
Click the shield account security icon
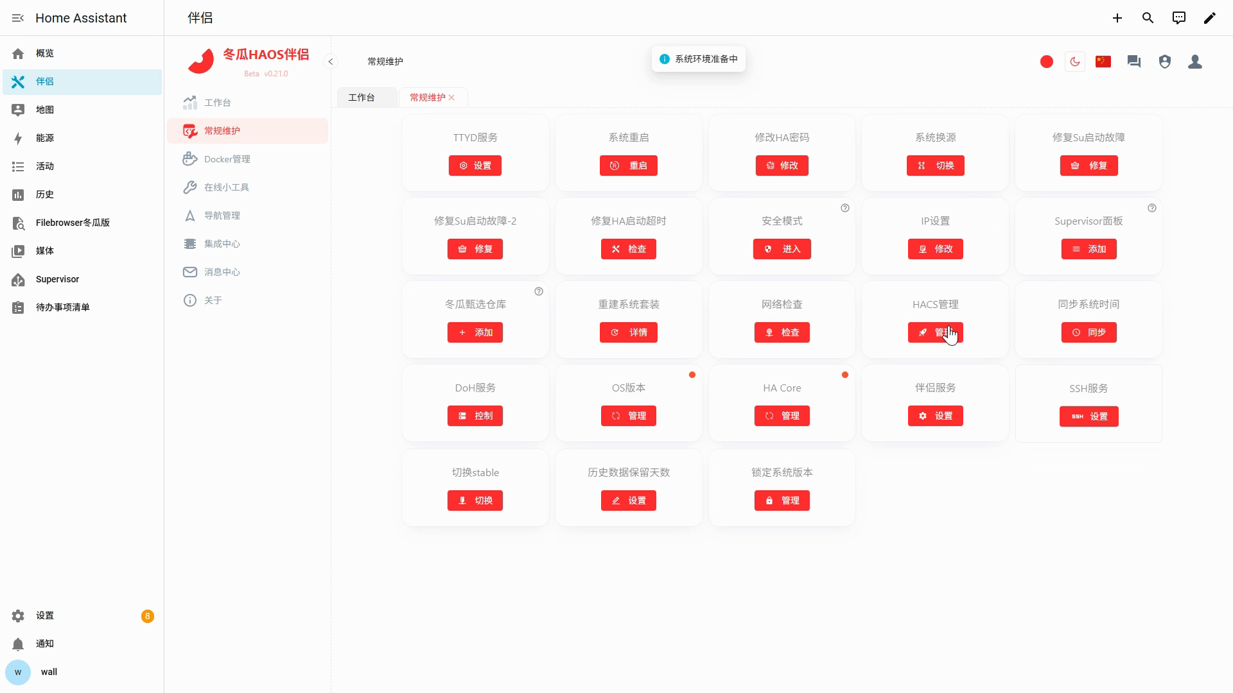tap(1165, 62)
